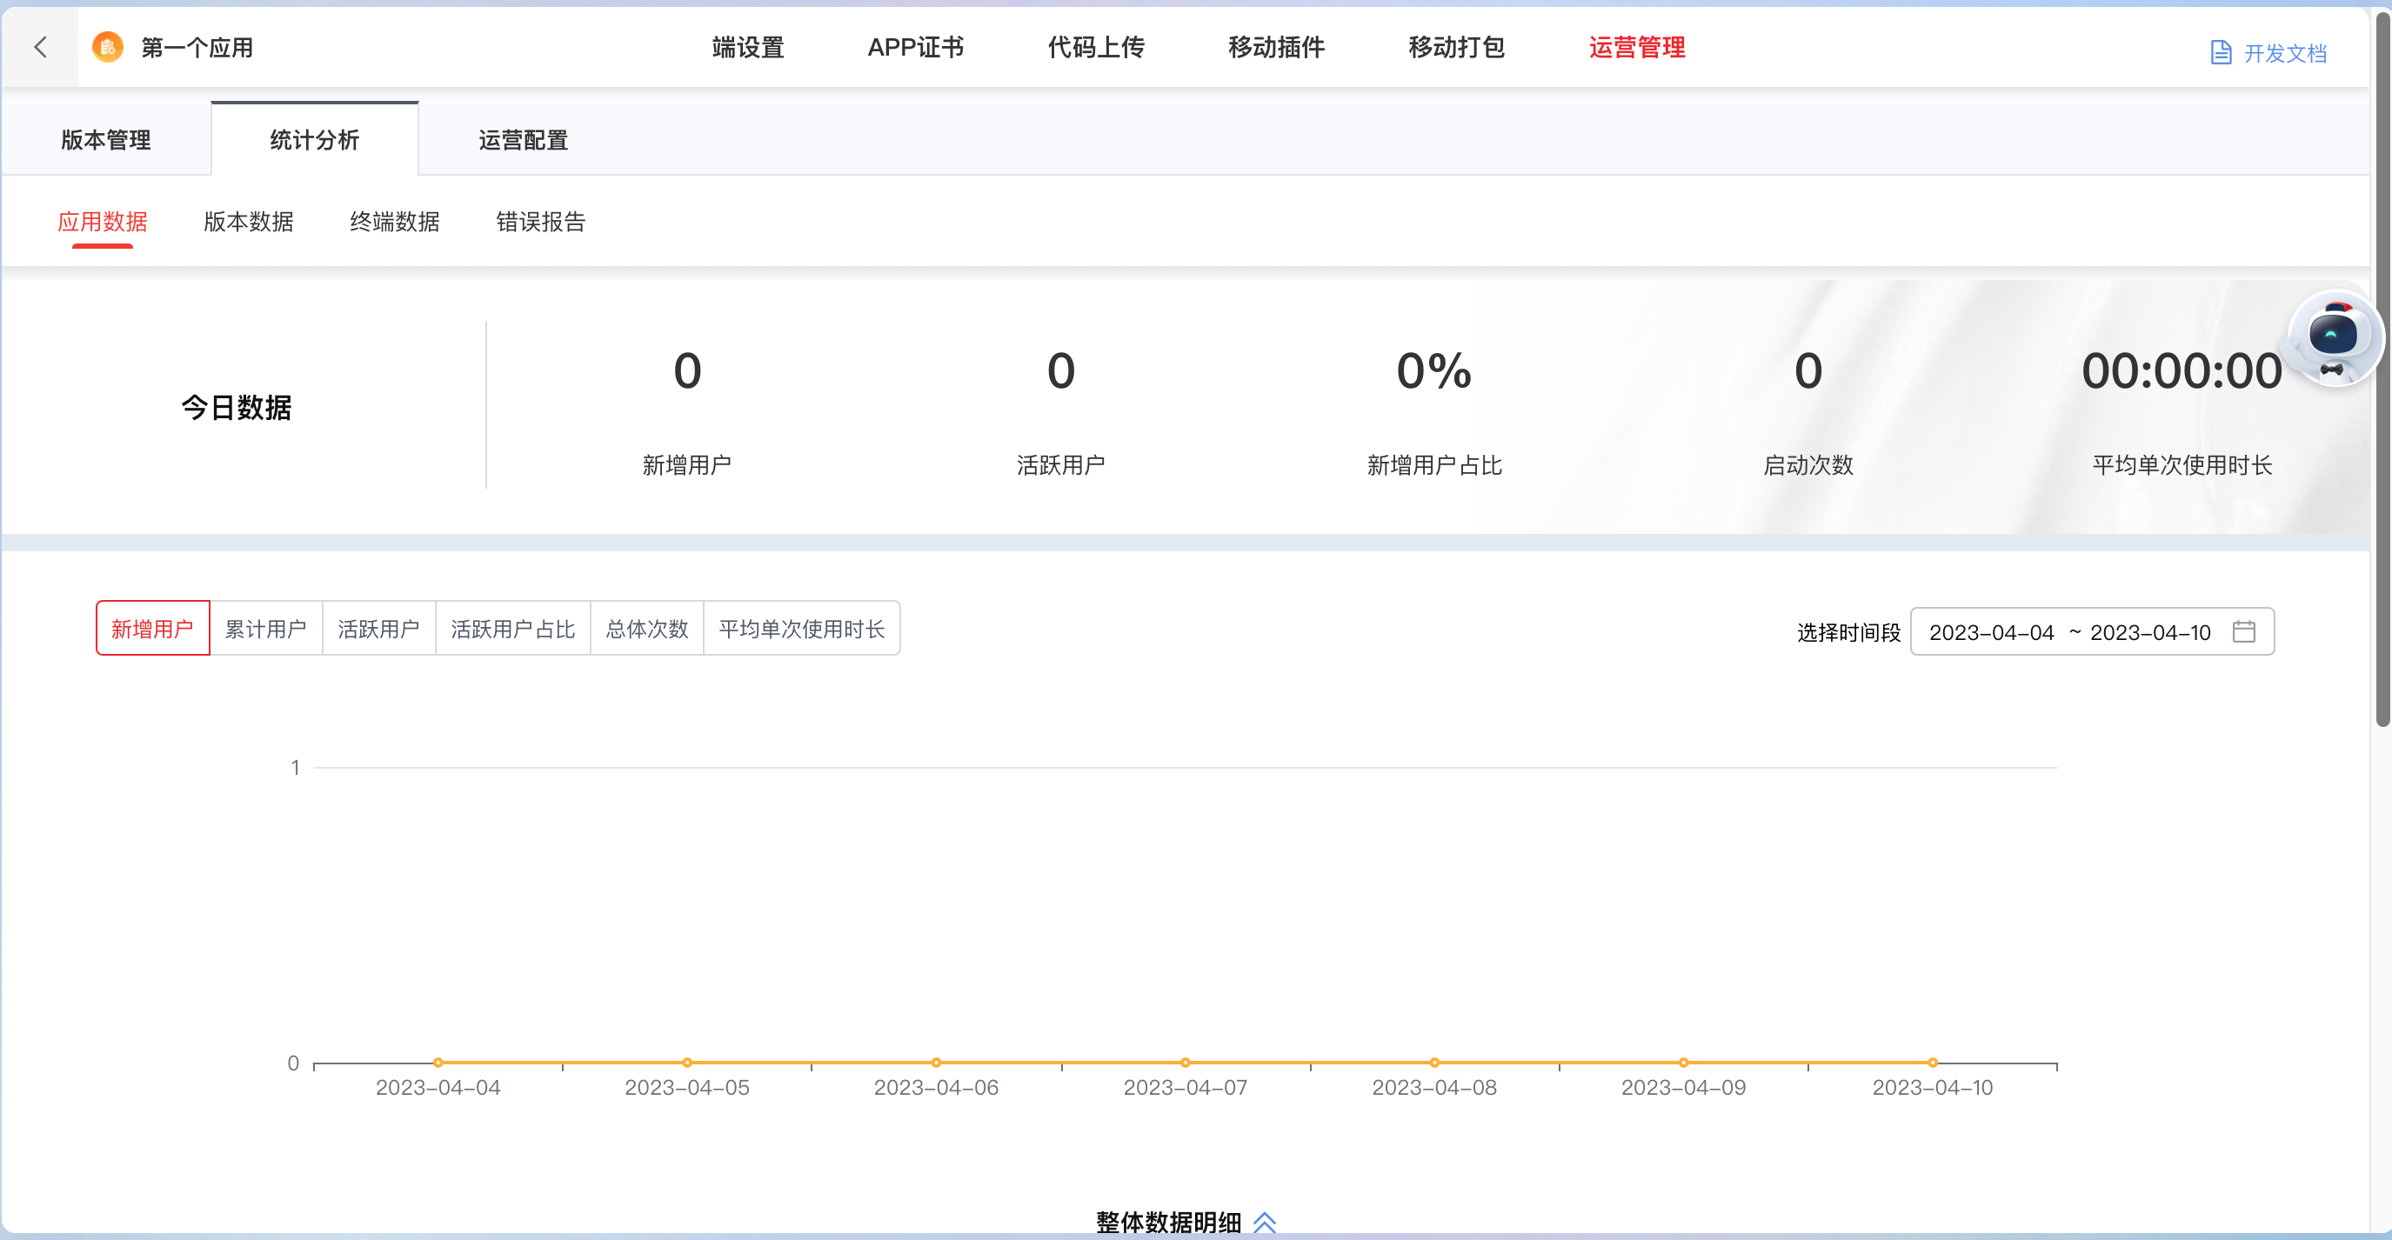This screenshot has width=2392, height=1240.
Task: Select the 新增用户 chart metric
Action: (x=152, y=630)
